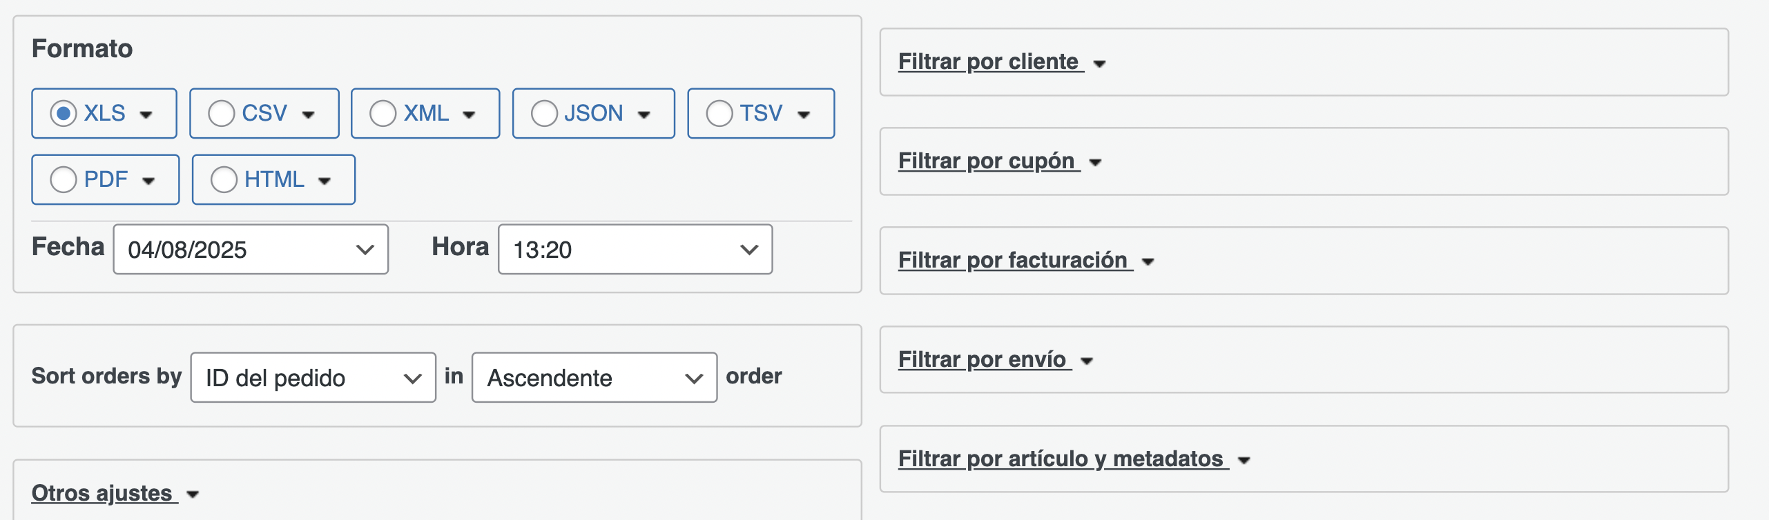The height and width of the screenshot is (520, 1769).
Task: Click the arrow beside Filtrar por cliente
Action: (1100, 63)
